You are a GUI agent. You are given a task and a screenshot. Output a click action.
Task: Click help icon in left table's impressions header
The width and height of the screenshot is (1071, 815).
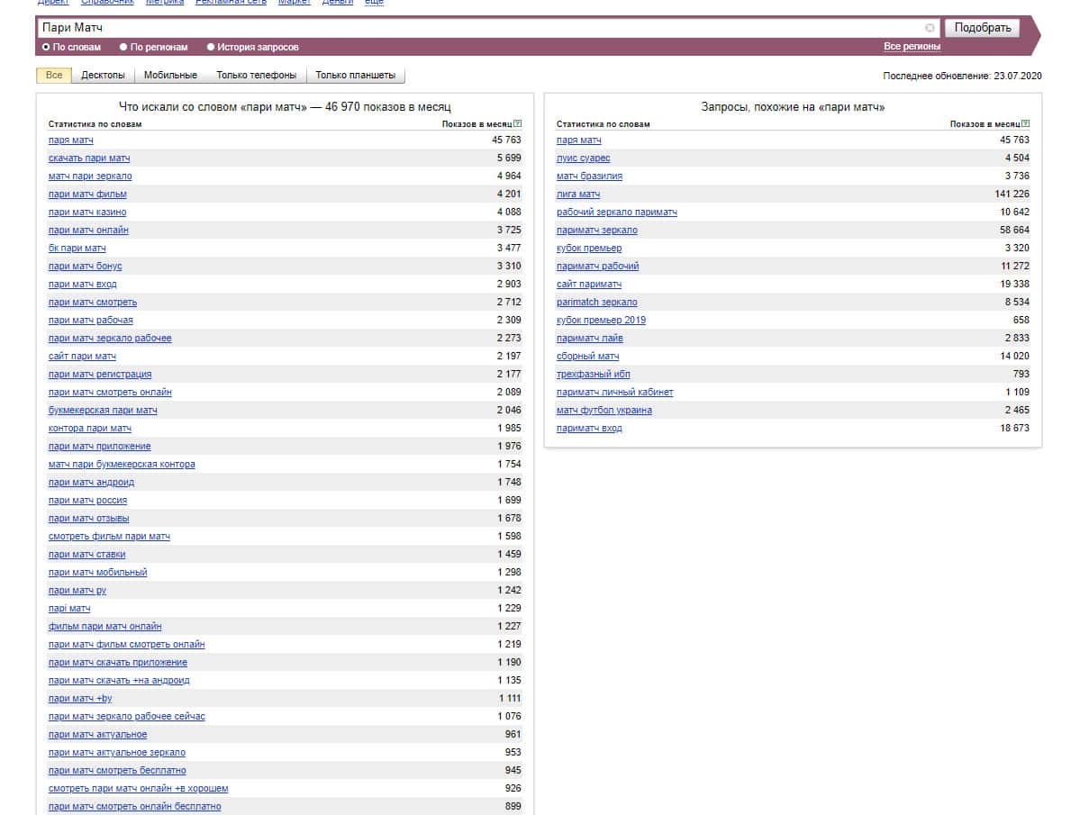tap(517, 124)
